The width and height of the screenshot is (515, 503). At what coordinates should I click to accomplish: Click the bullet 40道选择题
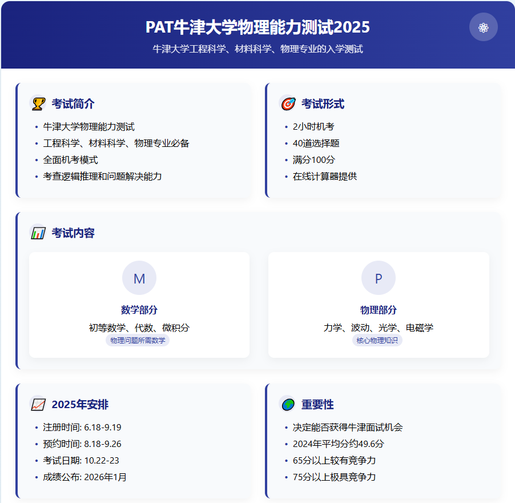click(316, 143)
